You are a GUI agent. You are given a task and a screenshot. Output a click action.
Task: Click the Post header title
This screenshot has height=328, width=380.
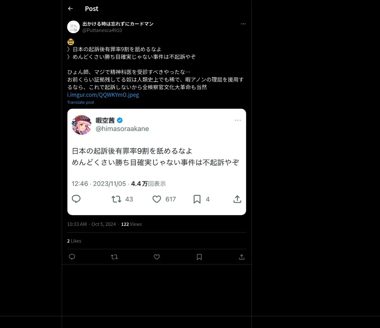coord(92,9)
